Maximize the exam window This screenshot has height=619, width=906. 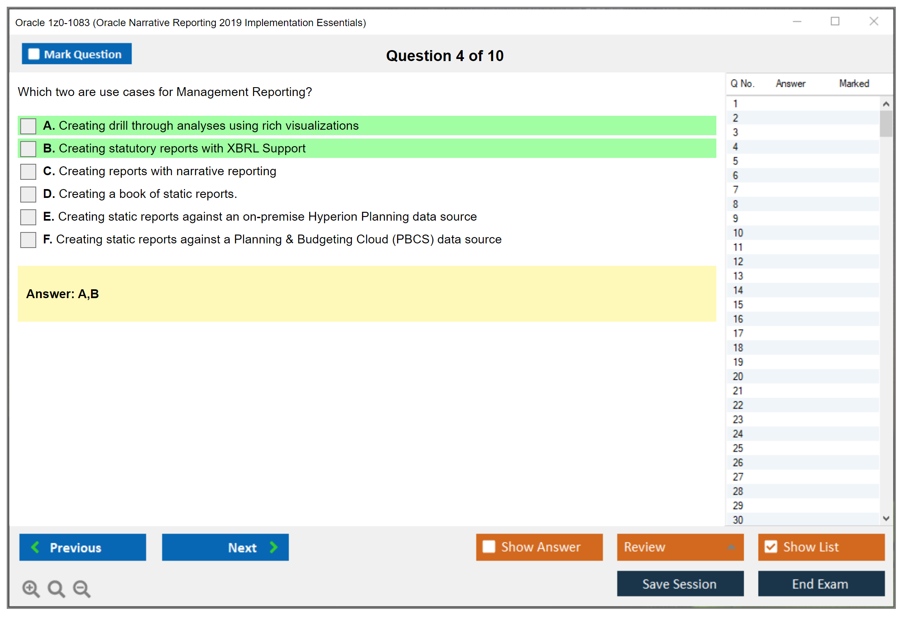pyautogui.click(x=835, y=21)
